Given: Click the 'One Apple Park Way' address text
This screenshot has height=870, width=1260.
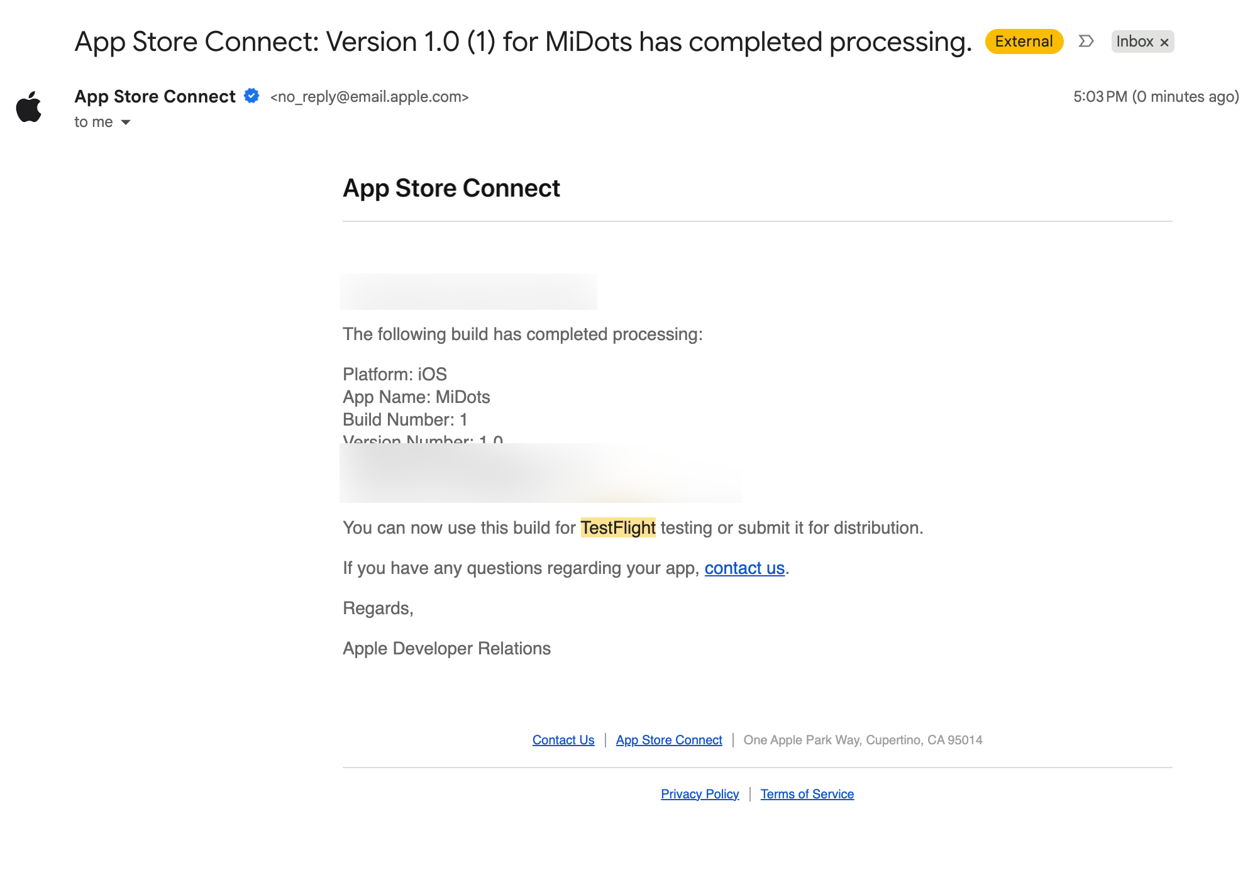Looking at the screenshot, I should (863, 740).
